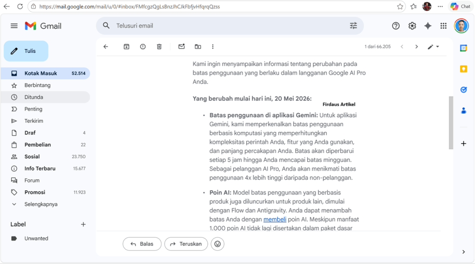Get add-ons plus icon in side panel
This screenshot has height=264, width=475.
pyautogui.click(x=463, y=144)
